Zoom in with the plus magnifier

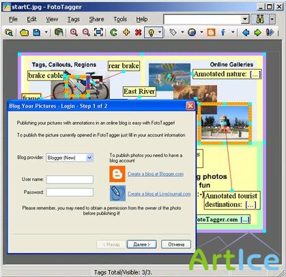(x=74, y=33)
